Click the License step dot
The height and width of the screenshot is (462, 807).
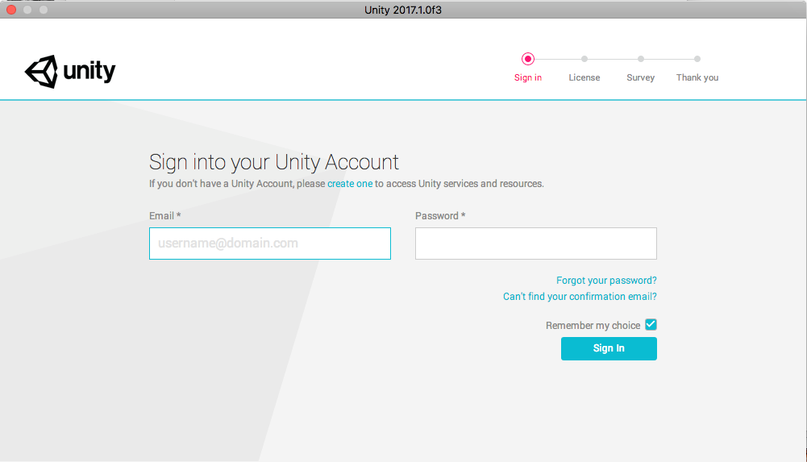pyautogui.click(x=584, y=59)
